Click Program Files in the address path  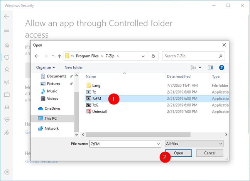87,56
